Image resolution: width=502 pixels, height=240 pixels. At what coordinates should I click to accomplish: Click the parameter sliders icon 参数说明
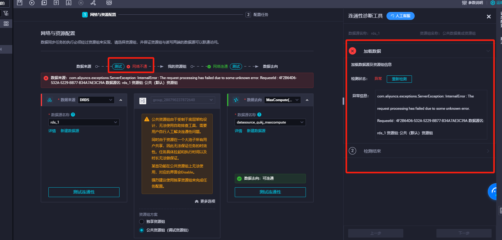coord(464,3)
